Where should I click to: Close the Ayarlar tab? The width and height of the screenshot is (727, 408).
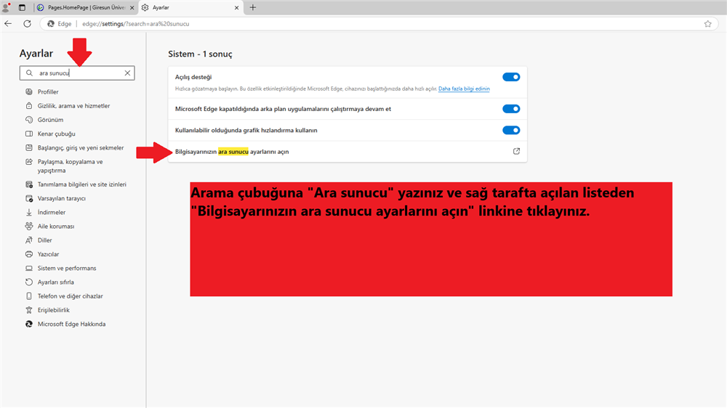click(x=238, y=7)
